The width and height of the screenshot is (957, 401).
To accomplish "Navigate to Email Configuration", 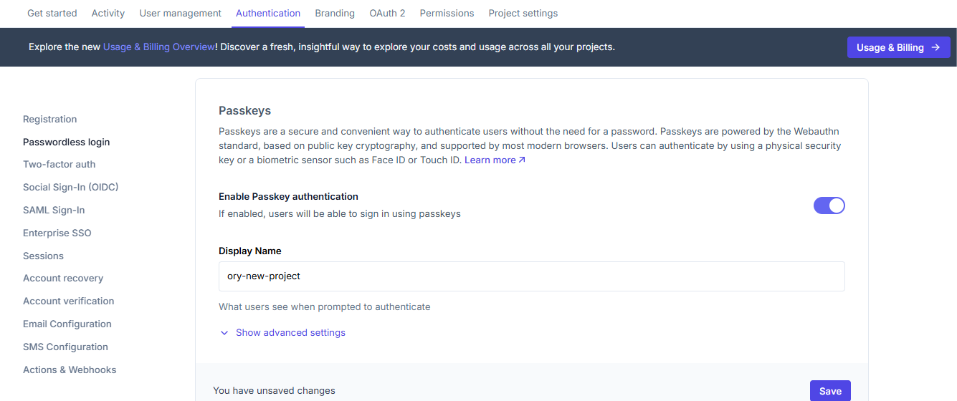I will tap(67, 324).
